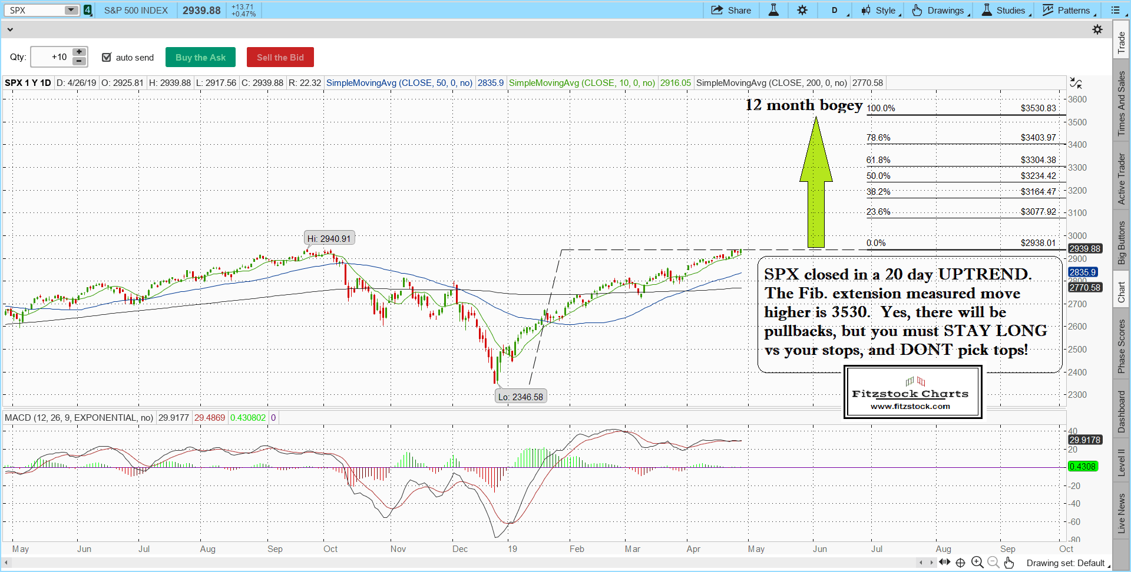The image size is (1131, 572).
Task: Open the Edit Studies flask icon
Action: pos(773,10)
